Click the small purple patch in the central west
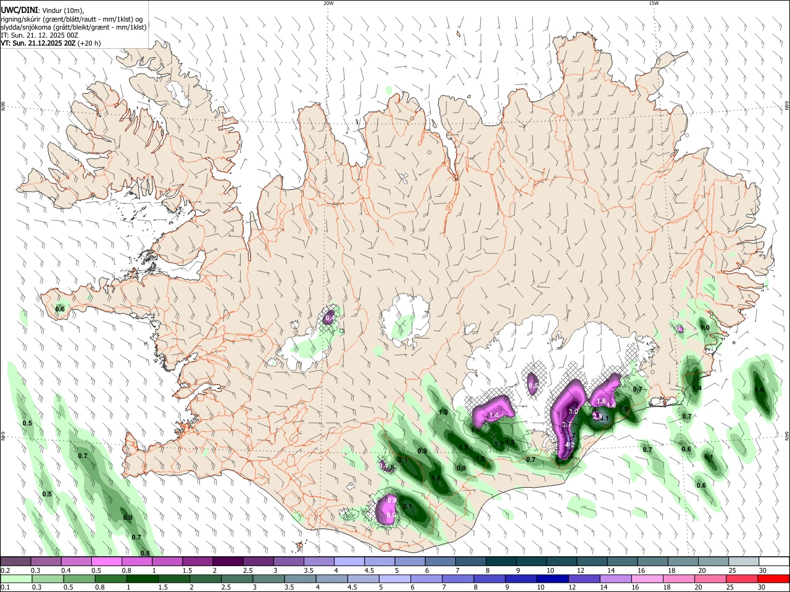 (329, 318)
